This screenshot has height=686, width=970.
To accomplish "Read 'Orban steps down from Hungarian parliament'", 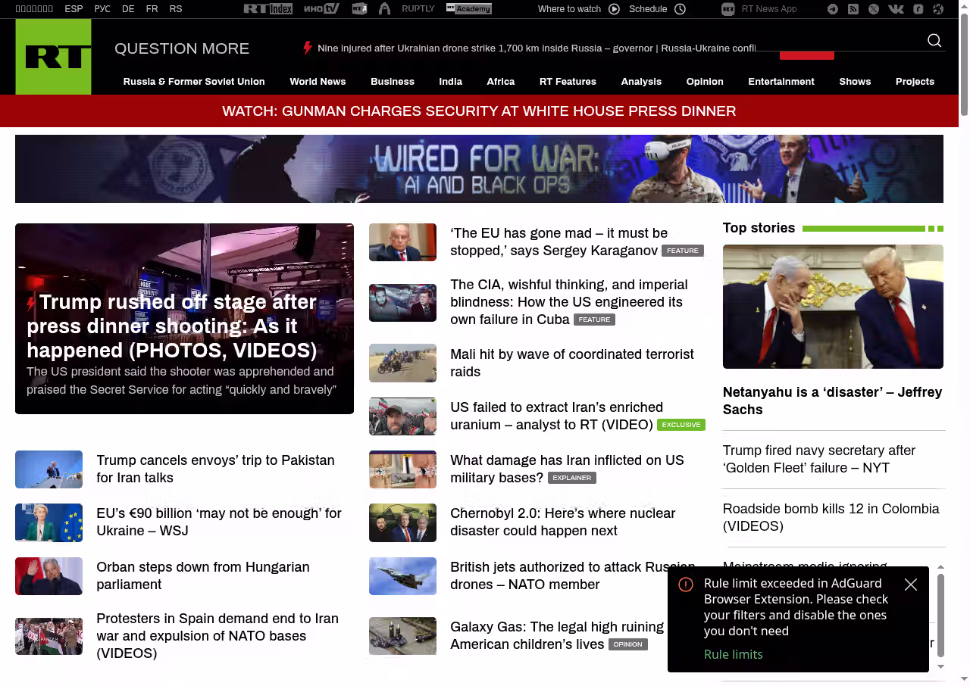I will pyautogui.click(x=202, y=575).
